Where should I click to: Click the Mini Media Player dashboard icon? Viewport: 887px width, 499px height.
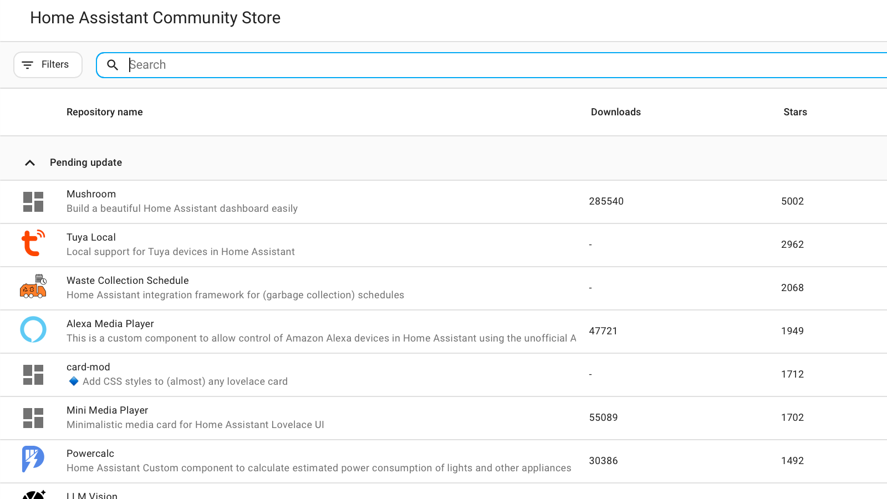(33, 418)
